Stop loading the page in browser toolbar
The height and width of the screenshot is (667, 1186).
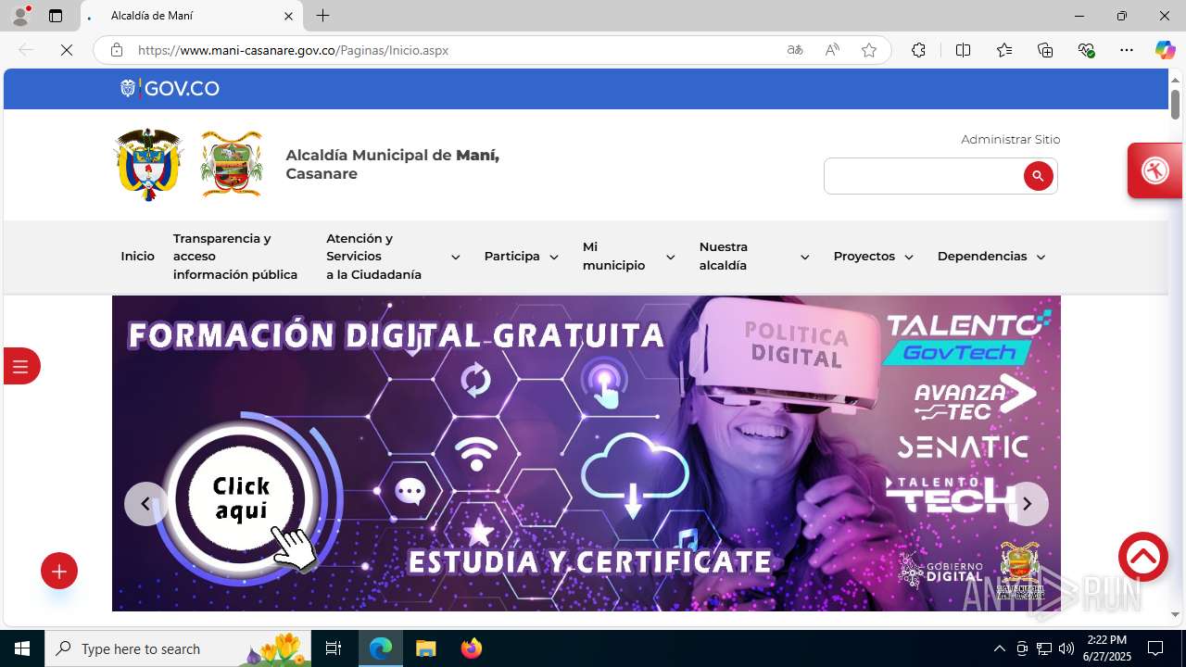pos(67,50)
